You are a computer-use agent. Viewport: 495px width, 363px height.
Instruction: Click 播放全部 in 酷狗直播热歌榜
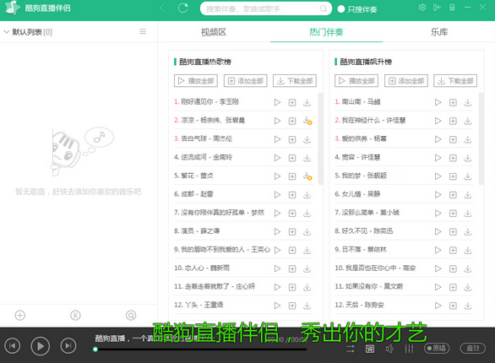click(x=196, y=81)
